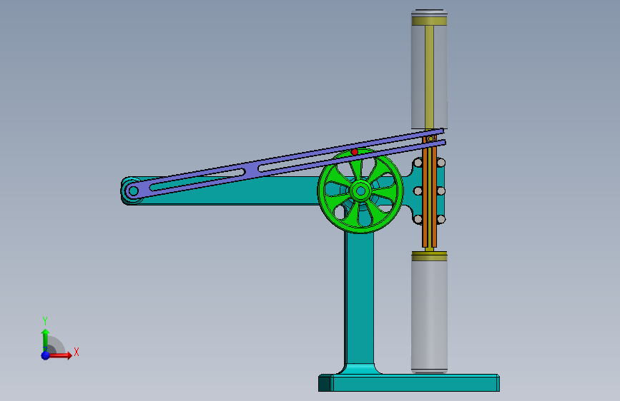Click the blue Z axis ball of triad
The image size is (620, 401).
coord(46,355)
